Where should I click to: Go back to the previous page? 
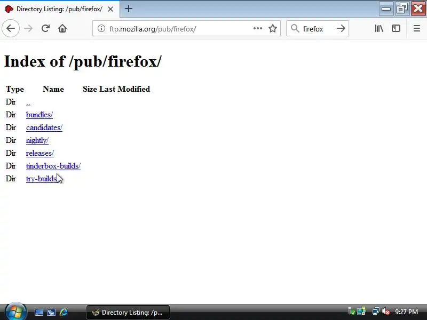tap(11, 28)
